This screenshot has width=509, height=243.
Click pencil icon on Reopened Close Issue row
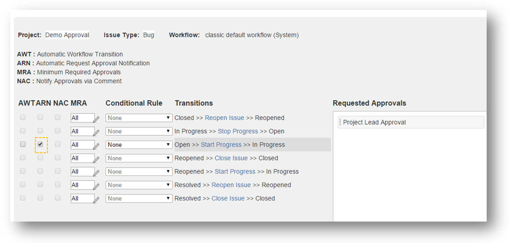pyautogui.click(x=96, y=159)
